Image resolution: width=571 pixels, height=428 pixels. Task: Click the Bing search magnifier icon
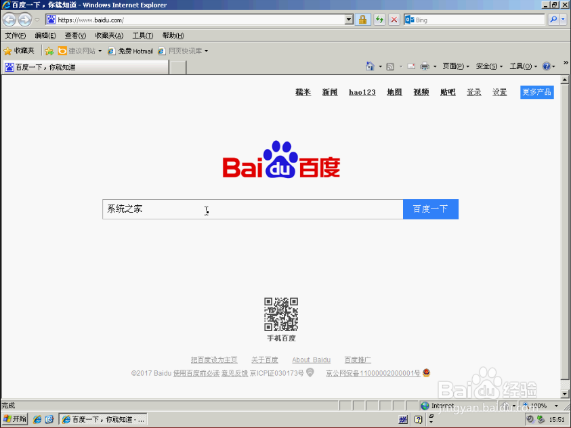click(553, 20)
